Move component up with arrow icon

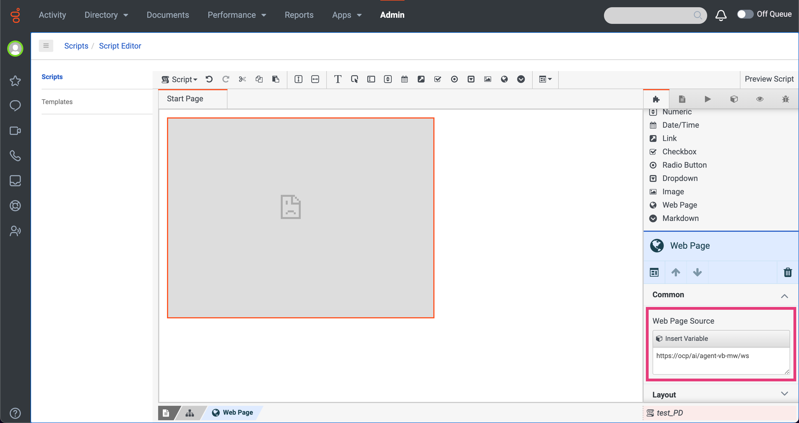676,272
